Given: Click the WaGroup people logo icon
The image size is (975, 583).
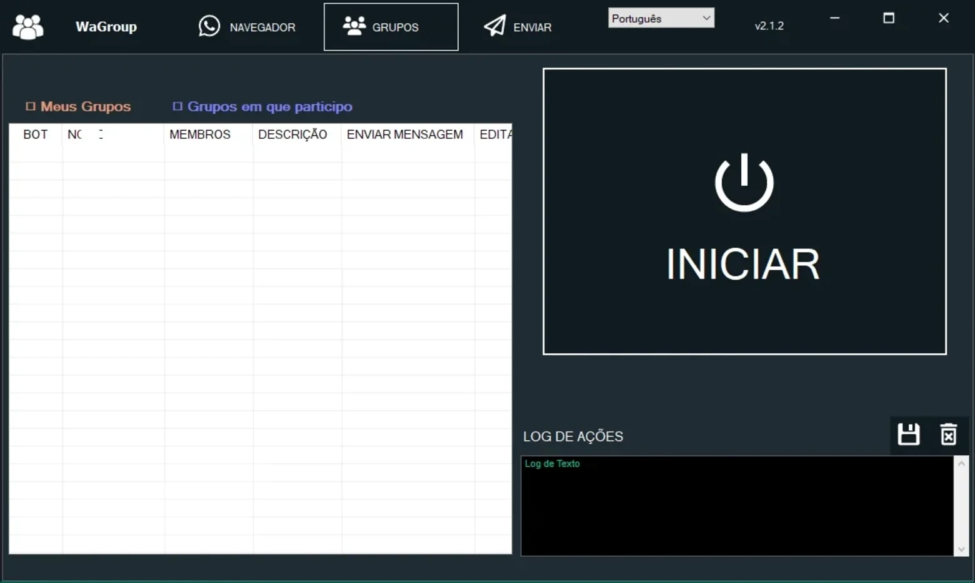Looking at the screenshot, I should click(28, 27).
